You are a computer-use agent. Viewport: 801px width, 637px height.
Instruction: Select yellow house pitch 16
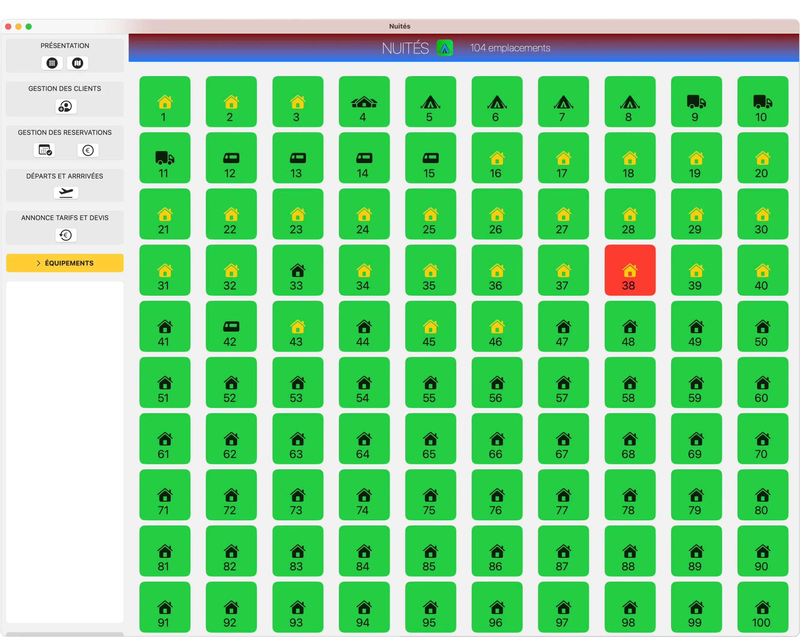click(497, 158)
